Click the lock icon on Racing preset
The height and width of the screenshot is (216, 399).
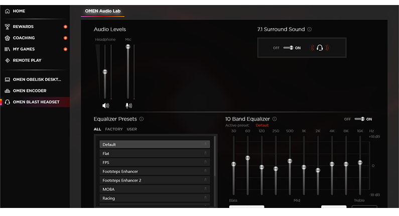205,197
